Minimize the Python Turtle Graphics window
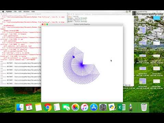Viewport: 164px width, 123px height. tap(45, 24)
